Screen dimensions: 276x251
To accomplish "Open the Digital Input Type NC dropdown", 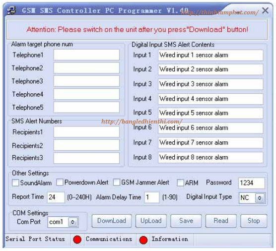I will 260,198.
